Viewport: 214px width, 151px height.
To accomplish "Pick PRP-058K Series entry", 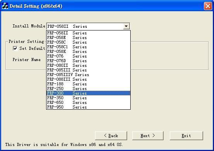I will tap(88, 51).
